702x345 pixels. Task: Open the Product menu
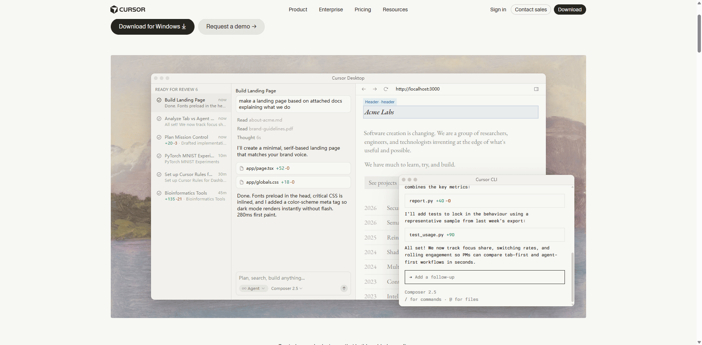[298, 9]
